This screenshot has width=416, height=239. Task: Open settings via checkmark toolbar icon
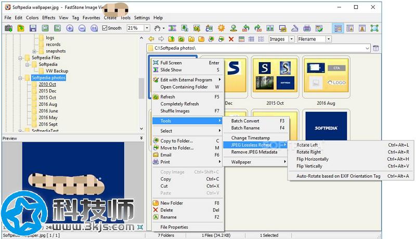[319, 28]
